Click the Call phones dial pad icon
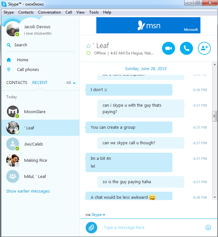The width and height of the screenshot is (218, 237). click(9, 69)
